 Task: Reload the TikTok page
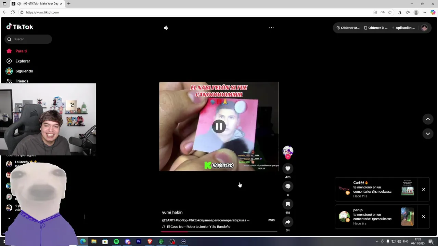[13, 12]
